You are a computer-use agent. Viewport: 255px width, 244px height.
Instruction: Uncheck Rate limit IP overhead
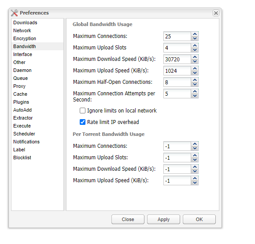82,122
